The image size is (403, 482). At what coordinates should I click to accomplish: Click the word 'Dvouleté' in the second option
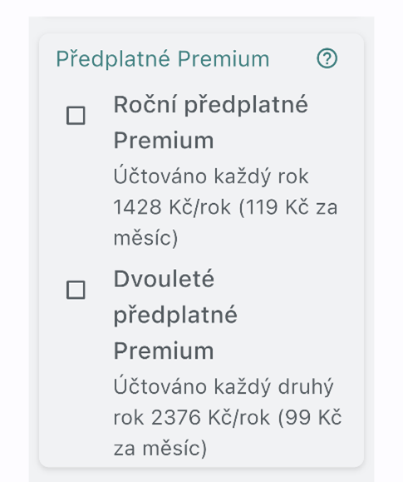[x=164, y=279]
